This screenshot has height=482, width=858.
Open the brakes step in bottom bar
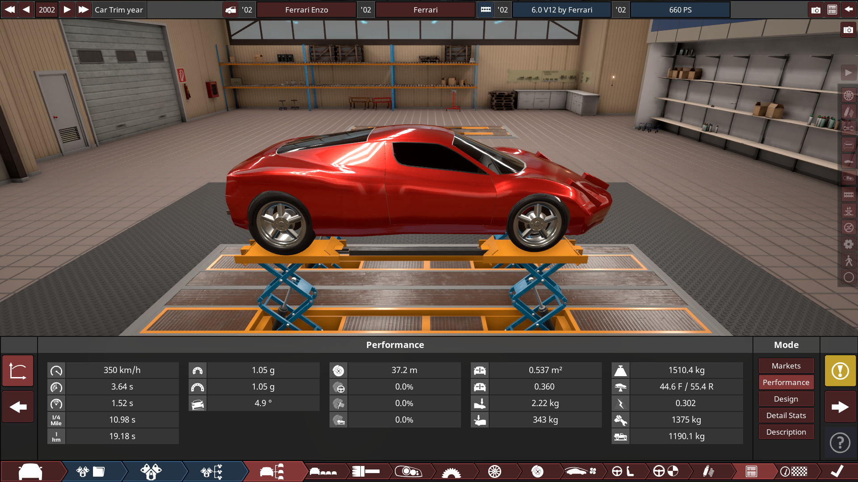pos(537,471)
